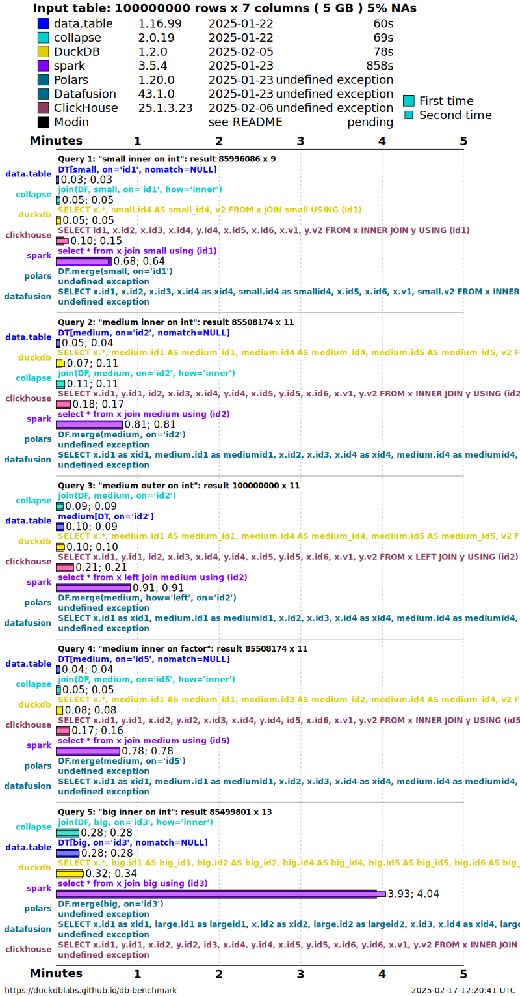Click the 'Query 1: small inner on int' heading
The image size is (520, 996).
point(167,158)
